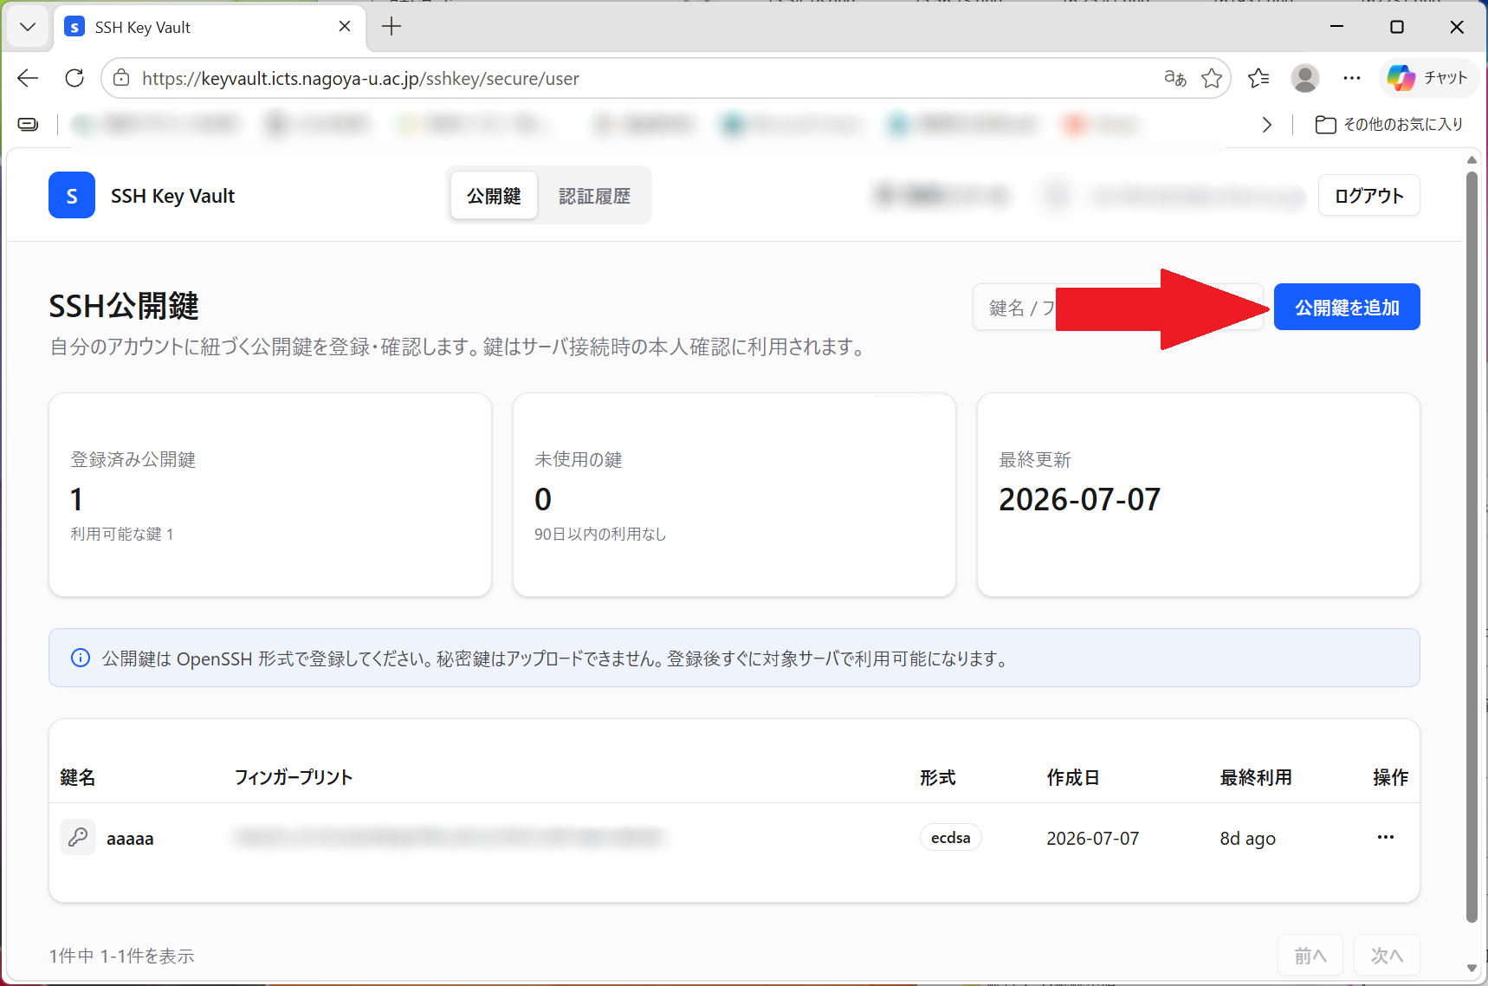Click the key icon next to aaaaa
1488x986 pixels.
(78, 837)
